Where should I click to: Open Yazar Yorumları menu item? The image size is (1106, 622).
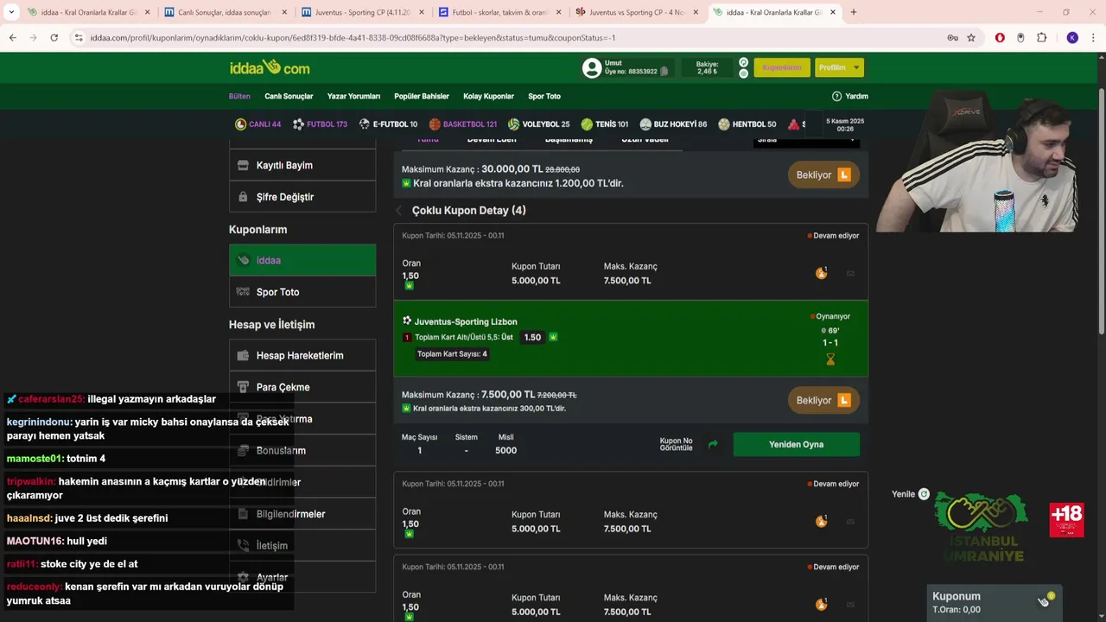click(x=353, y=96)
